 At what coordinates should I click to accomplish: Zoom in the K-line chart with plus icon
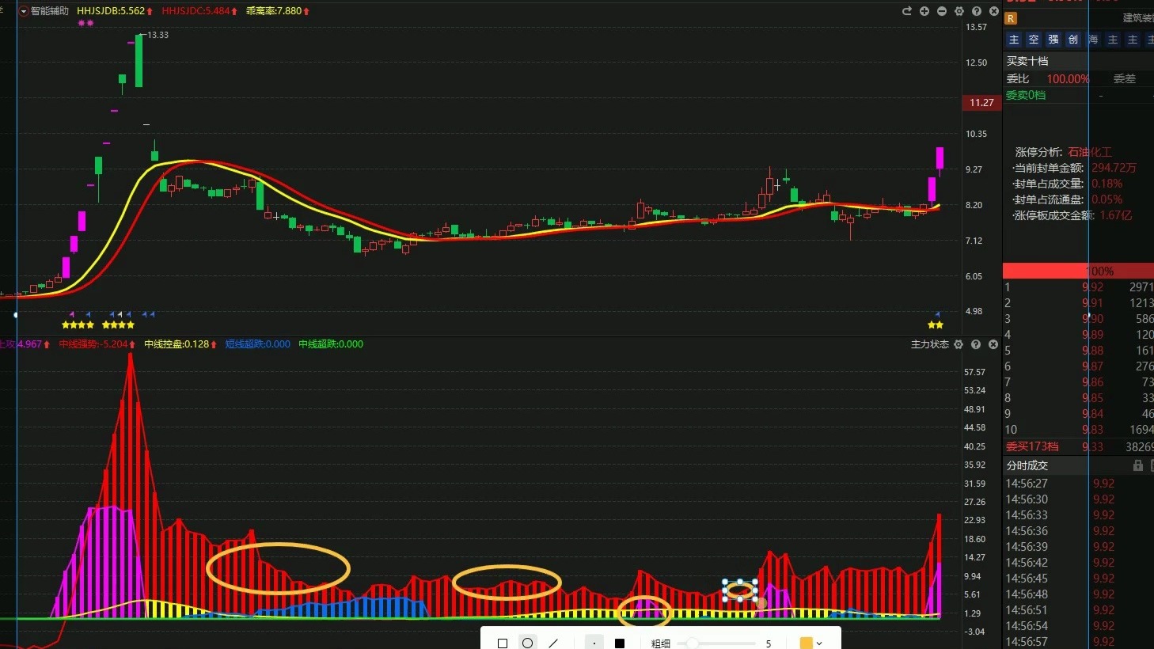click(x=924, y=11)
